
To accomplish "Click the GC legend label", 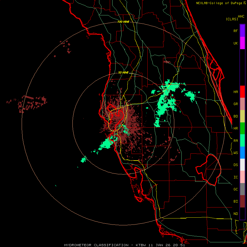I will [x=235, y=189].
